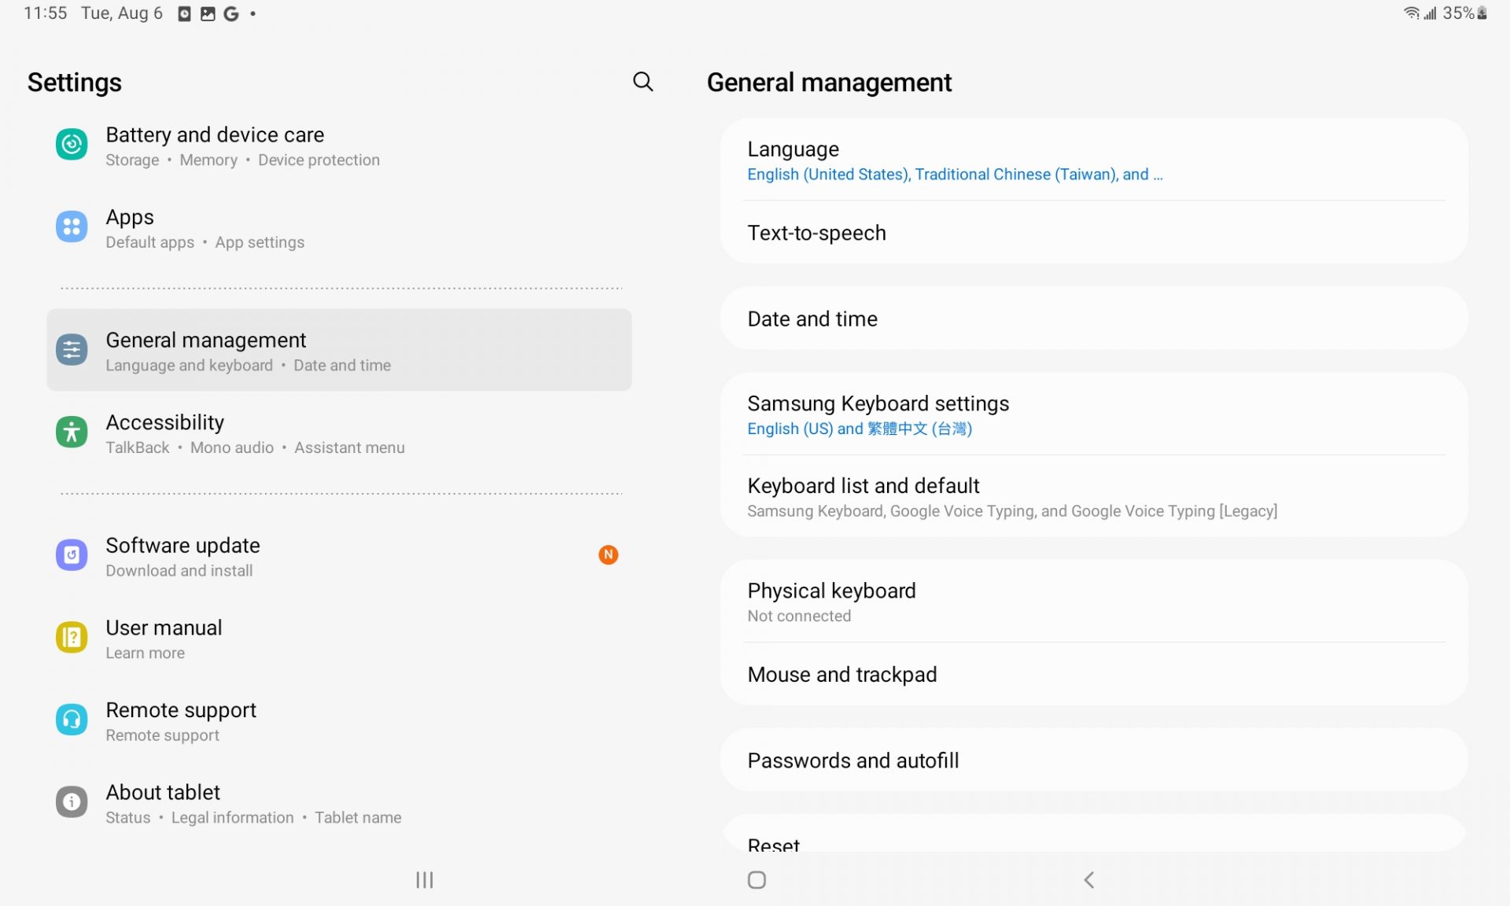1510x906 pixels.
Task: Tap the Remote support headset icon
Action: click(72, 720)
